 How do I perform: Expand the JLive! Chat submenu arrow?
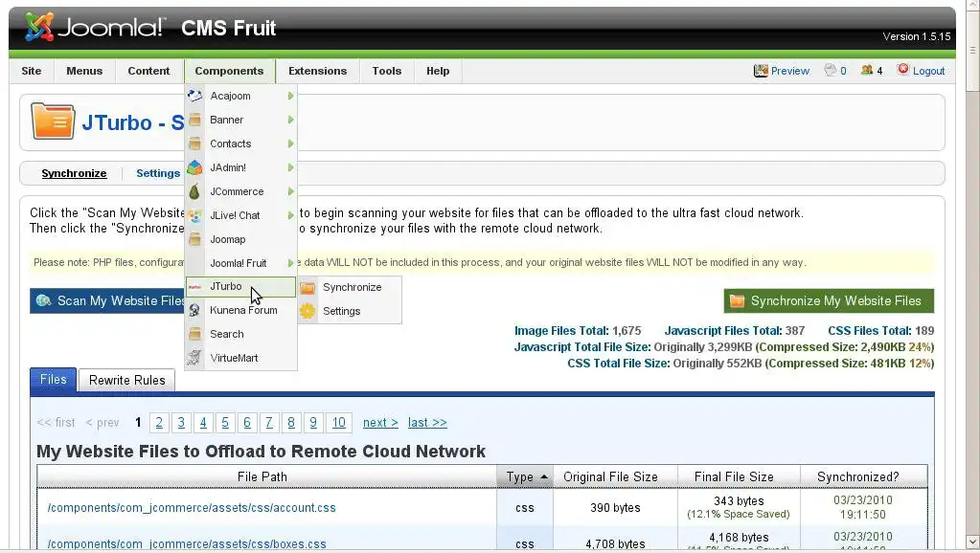[x=290, y=215]
